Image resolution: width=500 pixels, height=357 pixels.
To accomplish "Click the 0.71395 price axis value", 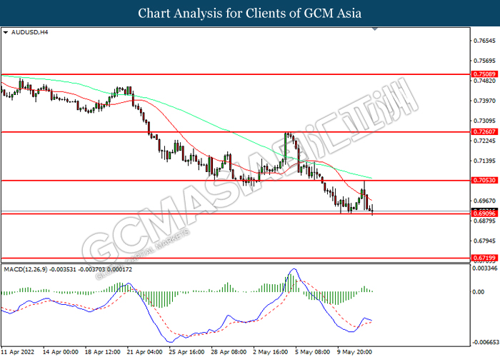I will pos(485,161).
